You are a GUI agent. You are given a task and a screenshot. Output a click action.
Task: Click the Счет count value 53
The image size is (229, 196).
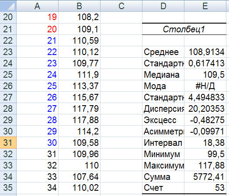pos(205,188)
